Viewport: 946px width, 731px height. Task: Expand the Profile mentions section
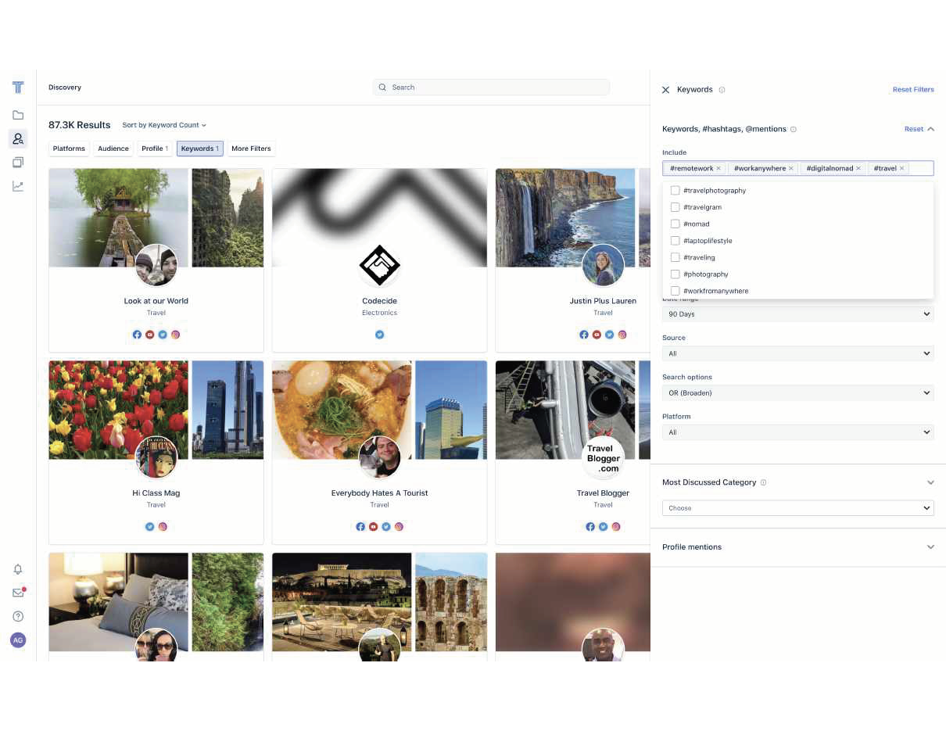[x=930, y=547]
